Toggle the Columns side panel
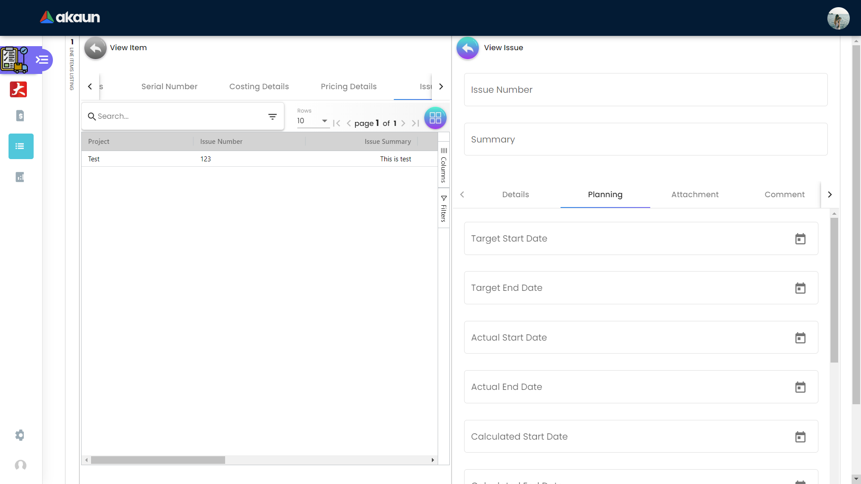Screen dimensions: 861x484 444,165
